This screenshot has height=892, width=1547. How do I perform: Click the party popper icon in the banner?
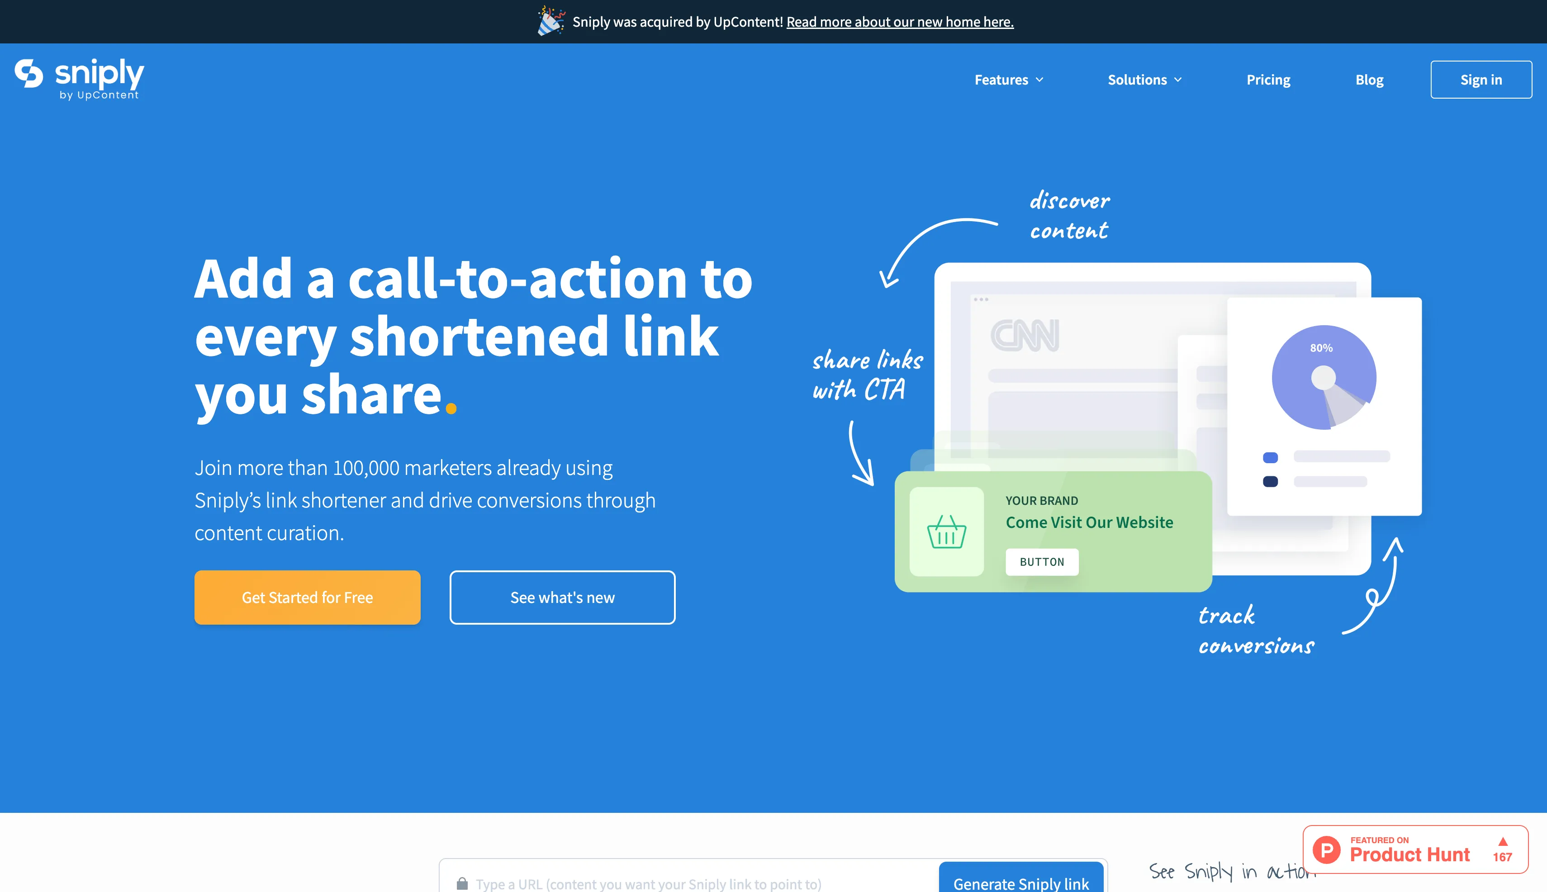coord(550,21)
